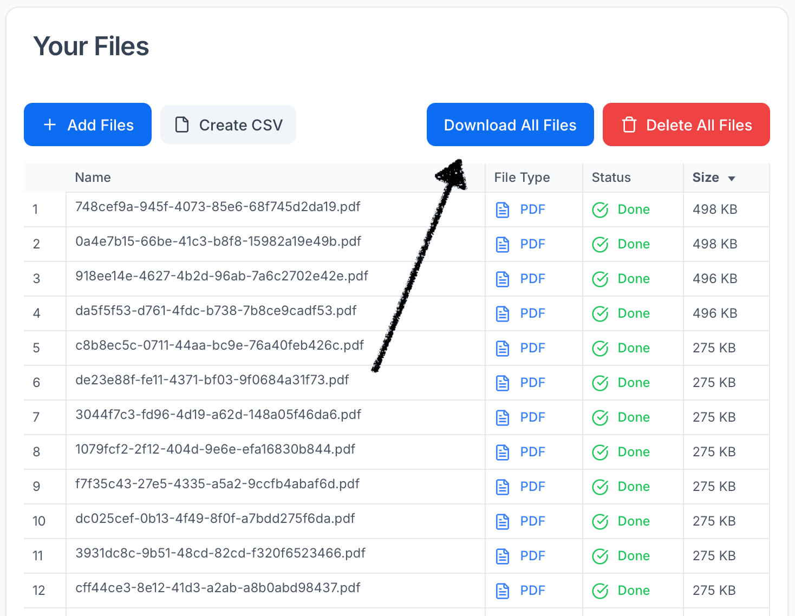Click PDF file icon for c8b8ec5c file
The height and width of the screenshot is (616, 795).
[x=503, y=348]
